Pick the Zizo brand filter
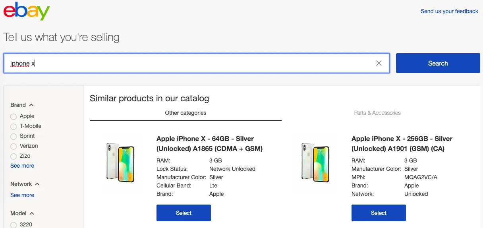 [x=14, y=156]
